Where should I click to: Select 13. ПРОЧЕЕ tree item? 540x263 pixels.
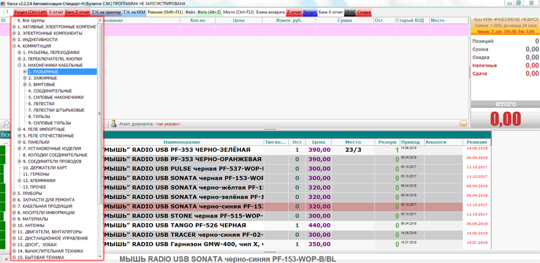coord(34,187)
